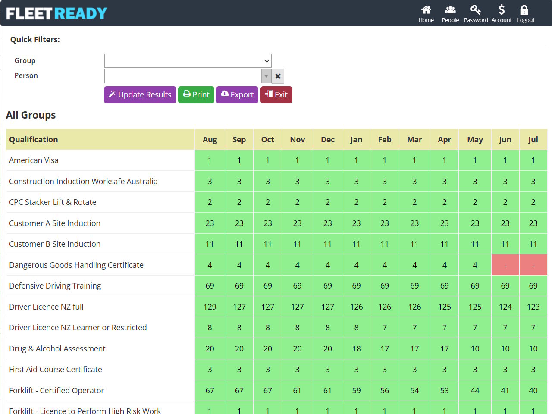Click the Oct column header
The image size is (552, 414).
tap(268, 139)
